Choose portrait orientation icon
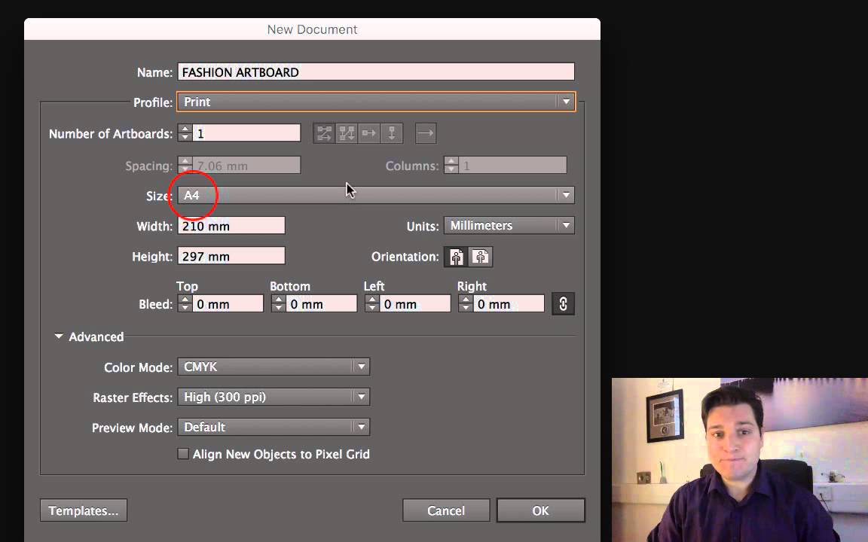868x542 pixels. click(x=456, y=257)
